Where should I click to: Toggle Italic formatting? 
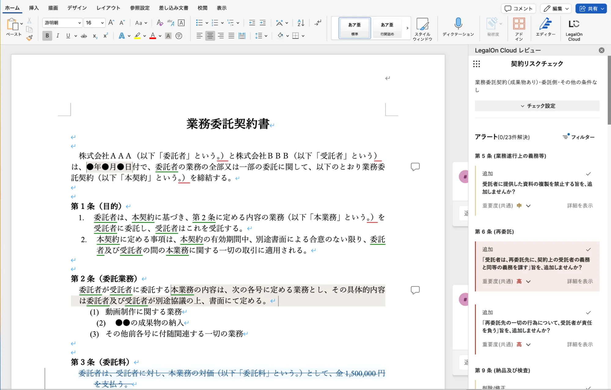click(57, 36)
